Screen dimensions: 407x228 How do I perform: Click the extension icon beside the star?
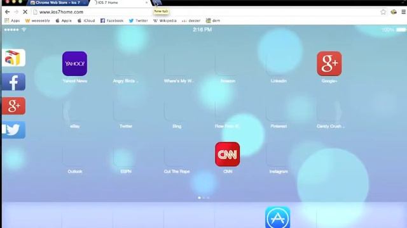394,12
